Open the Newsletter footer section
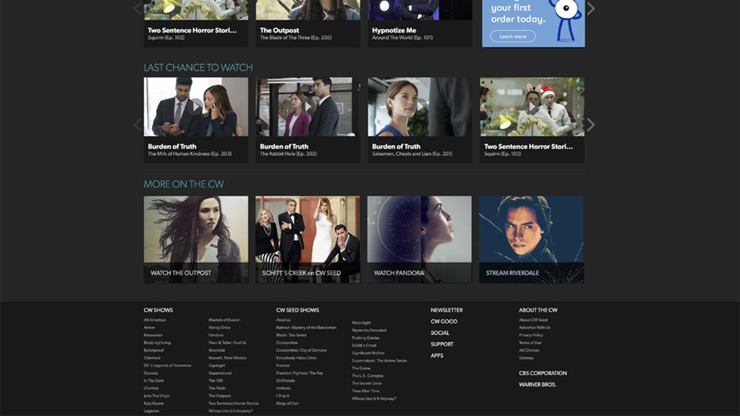 pos(447,310)
